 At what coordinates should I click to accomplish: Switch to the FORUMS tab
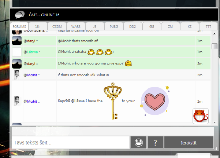tap(19, 26)
